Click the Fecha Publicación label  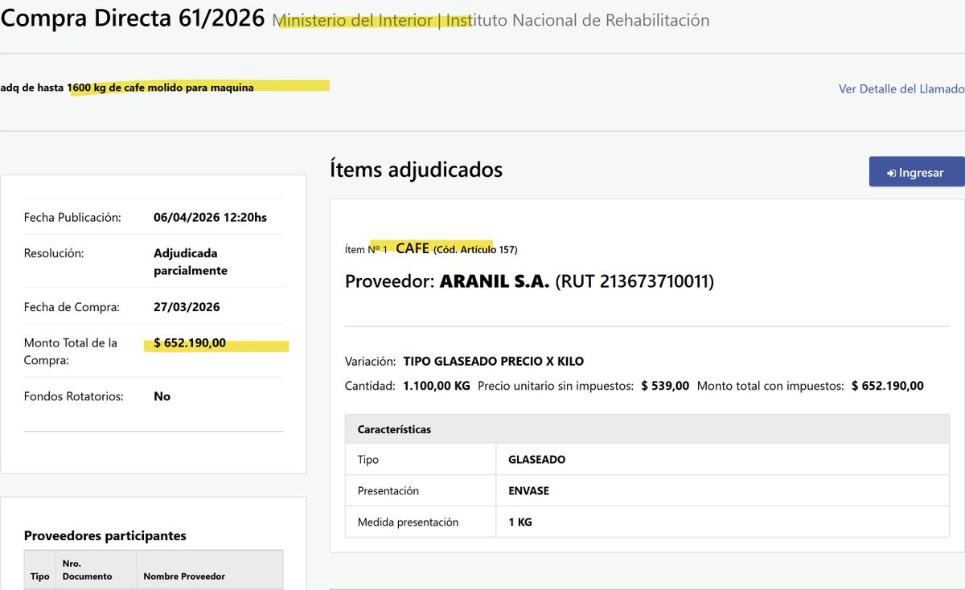pos(72,218)
